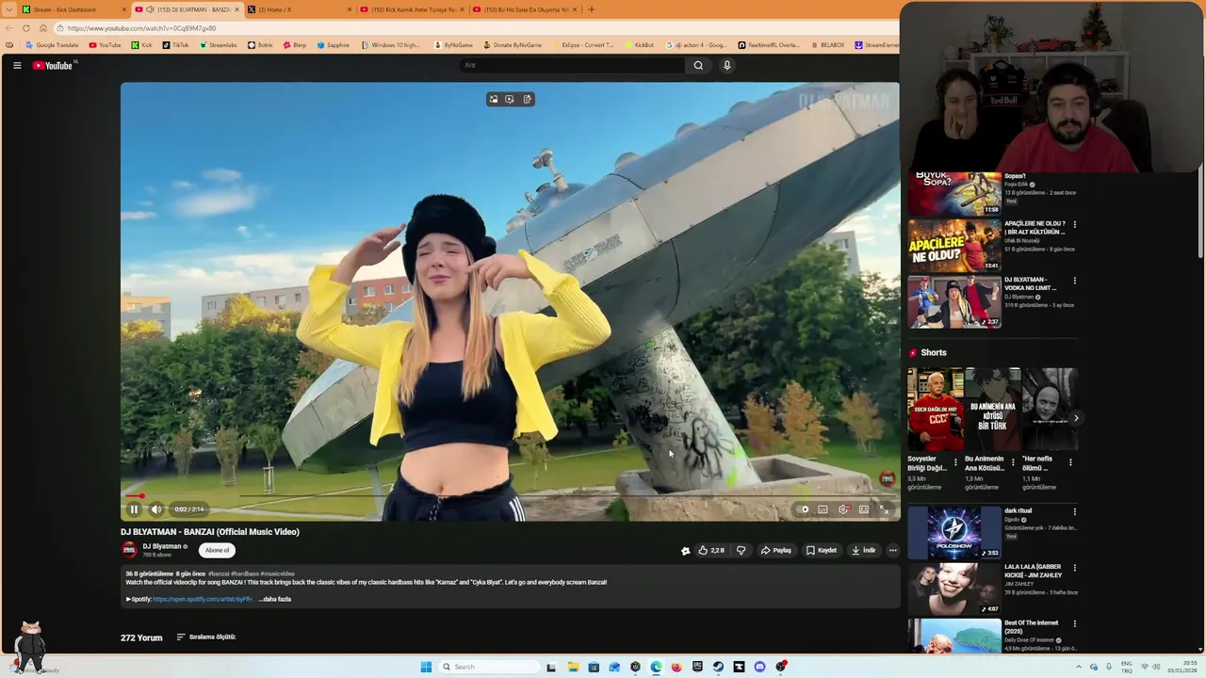The image size is (1206, 678).
Task: Go back with the browser back arrow
Action: 8,28
